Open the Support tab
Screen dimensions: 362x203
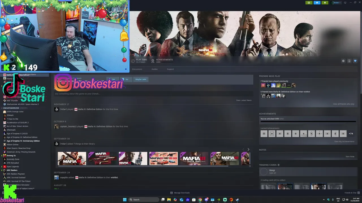click(x=170, y=69)
